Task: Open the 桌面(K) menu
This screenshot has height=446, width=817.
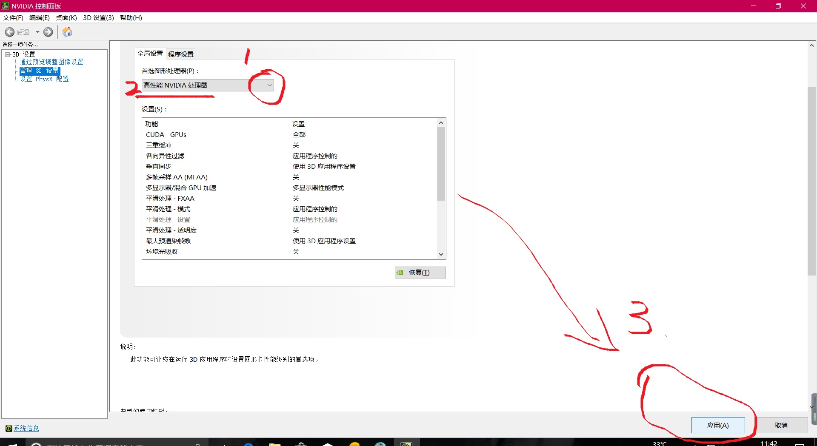Action: click(x=66, y=17)
